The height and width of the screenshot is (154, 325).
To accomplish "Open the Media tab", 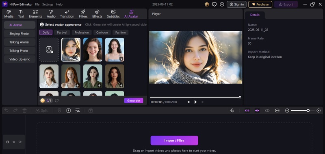I will pos(9,14).
